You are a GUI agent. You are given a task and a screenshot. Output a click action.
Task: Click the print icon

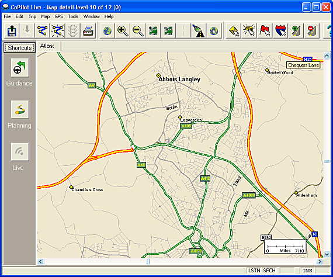(88, 31)
